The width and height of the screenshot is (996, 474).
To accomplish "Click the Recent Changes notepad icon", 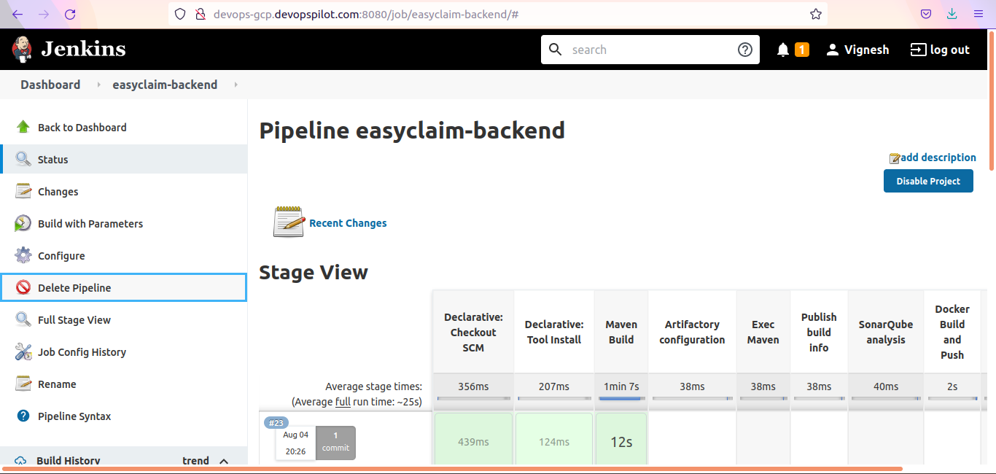I will [289, 222].
